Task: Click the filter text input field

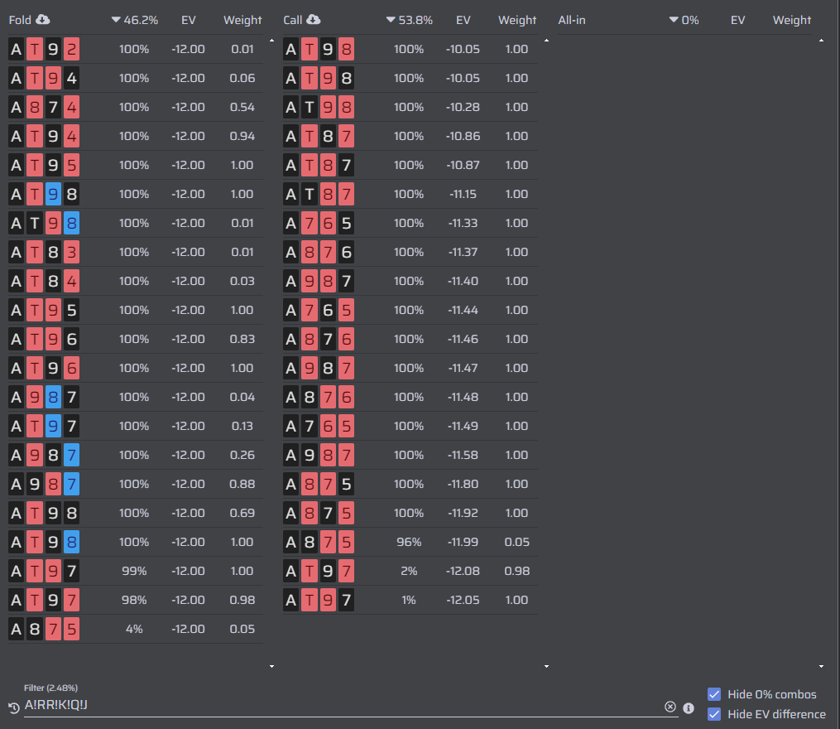Action: coord(343,706)
